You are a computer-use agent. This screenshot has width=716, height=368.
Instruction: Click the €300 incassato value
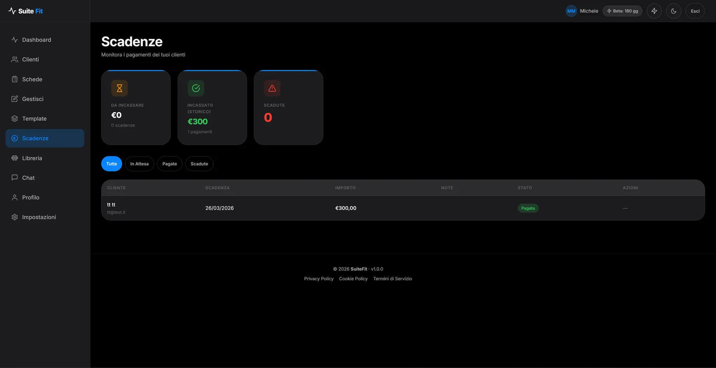click(198, 122)
